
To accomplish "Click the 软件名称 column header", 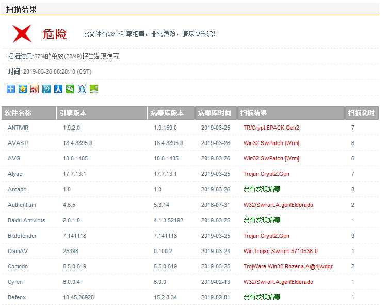I will 29,113.
